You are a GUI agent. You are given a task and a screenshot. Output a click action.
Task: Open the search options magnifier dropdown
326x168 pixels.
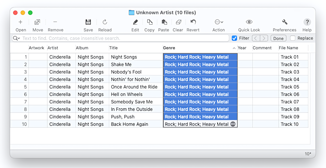click(x=17, y=38)
